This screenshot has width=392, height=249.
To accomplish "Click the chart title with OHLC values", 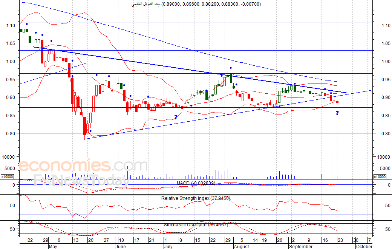I will [196, 4].
